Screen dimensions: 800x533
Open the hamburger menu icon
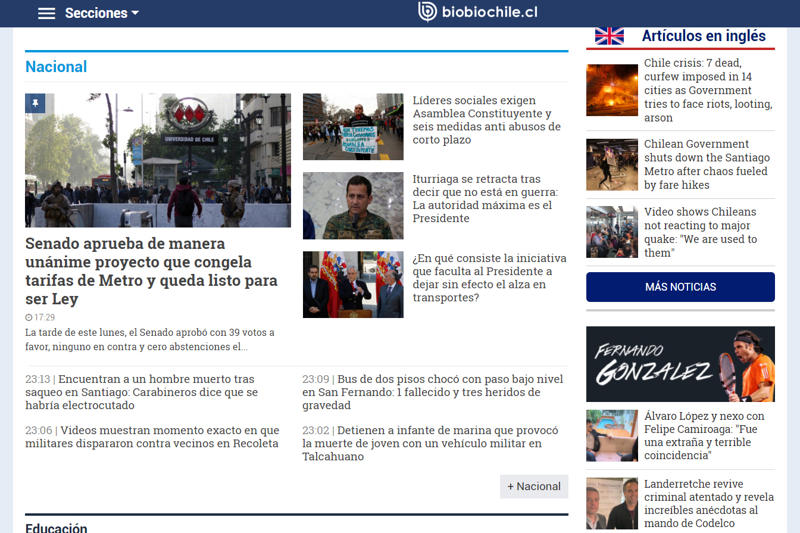[x=46, y=13]
